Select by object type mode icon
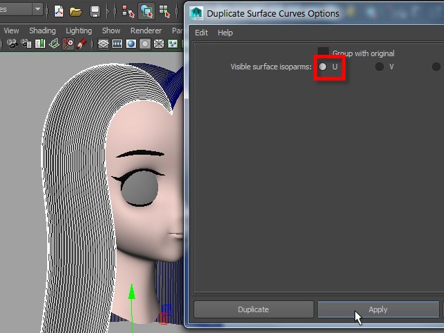The width and height of the screenshot is (444, 333). click(x=146, y=11)
